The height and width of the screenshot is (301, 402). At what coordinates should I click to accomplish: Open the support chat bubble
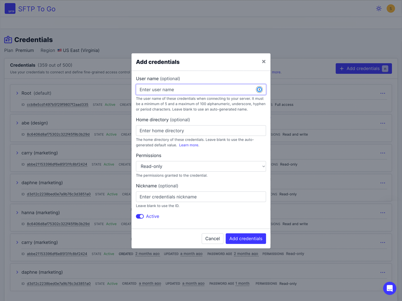(x=390, y=288)
